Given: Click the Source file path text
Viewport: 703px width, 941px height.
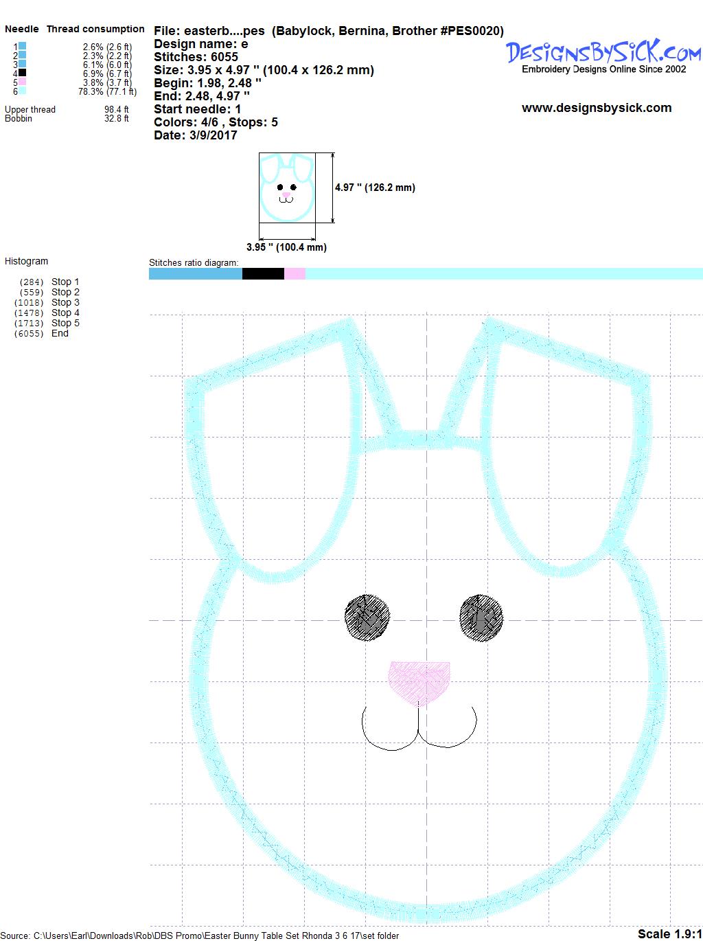Looking at the screenshot, I should click(x=200, y=936).
